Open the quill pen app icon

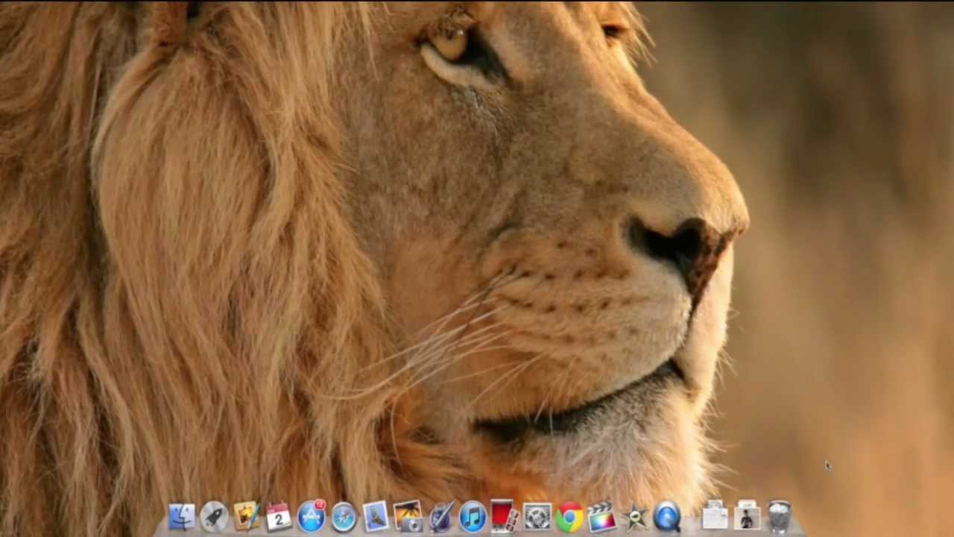coord(440,517)
